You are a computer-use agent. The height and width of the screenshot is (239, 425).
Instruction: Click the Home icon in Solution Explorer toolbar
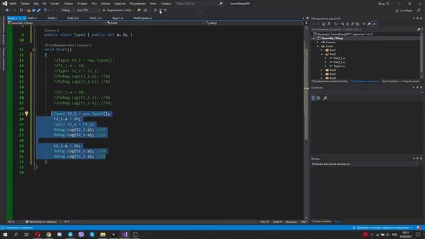click(x=323, y=24)
